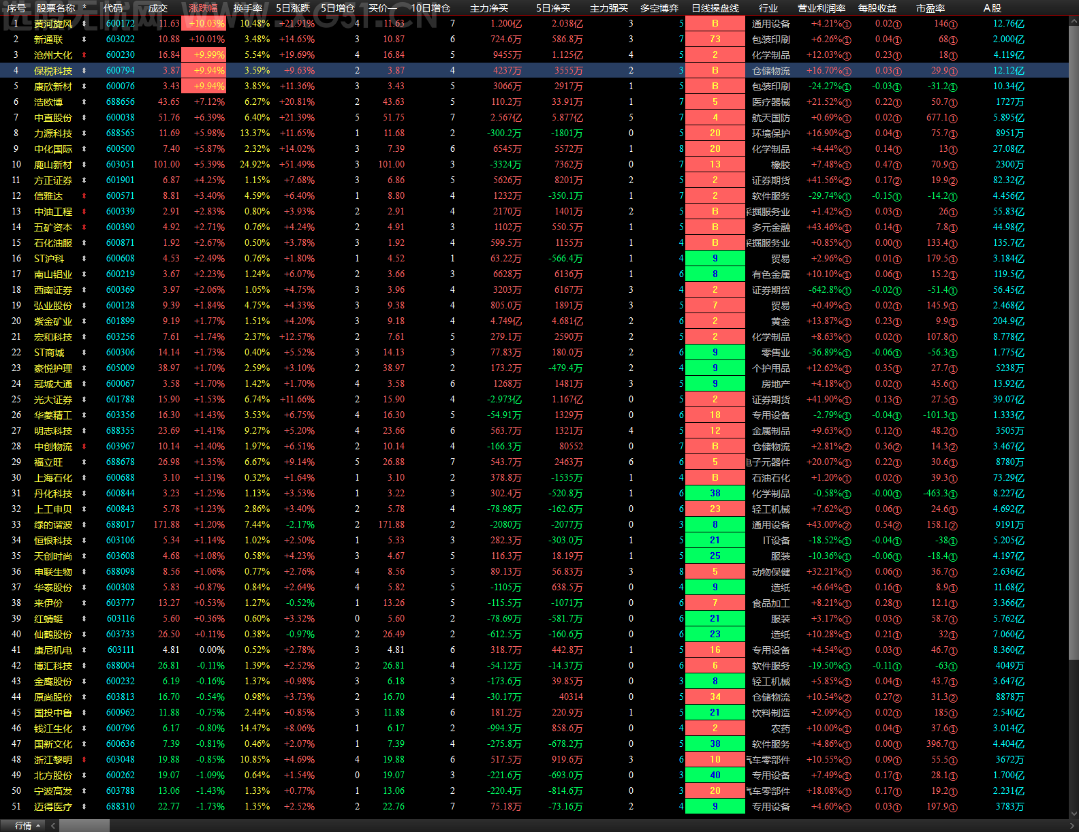Click the vertical scrollbar up arrow
This screenshot has height=832, width=1079.
(1074, 20)
